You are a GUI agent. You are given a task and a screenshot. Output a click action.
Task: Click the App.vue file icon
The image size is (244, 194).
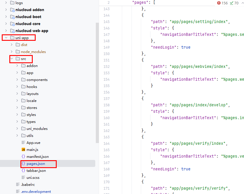point(23,143)
